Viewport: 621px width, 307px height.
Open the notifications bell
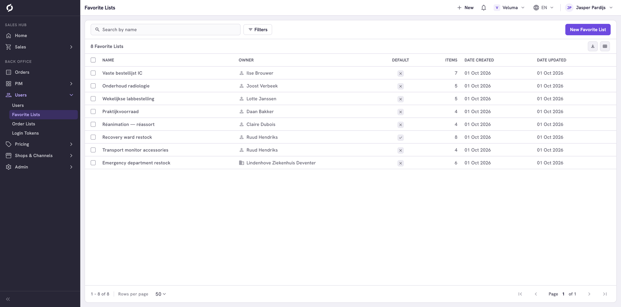pyautogui.click(x=484, y=7)
